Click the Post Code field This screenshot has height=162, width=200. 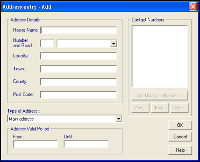pos(78,95)
